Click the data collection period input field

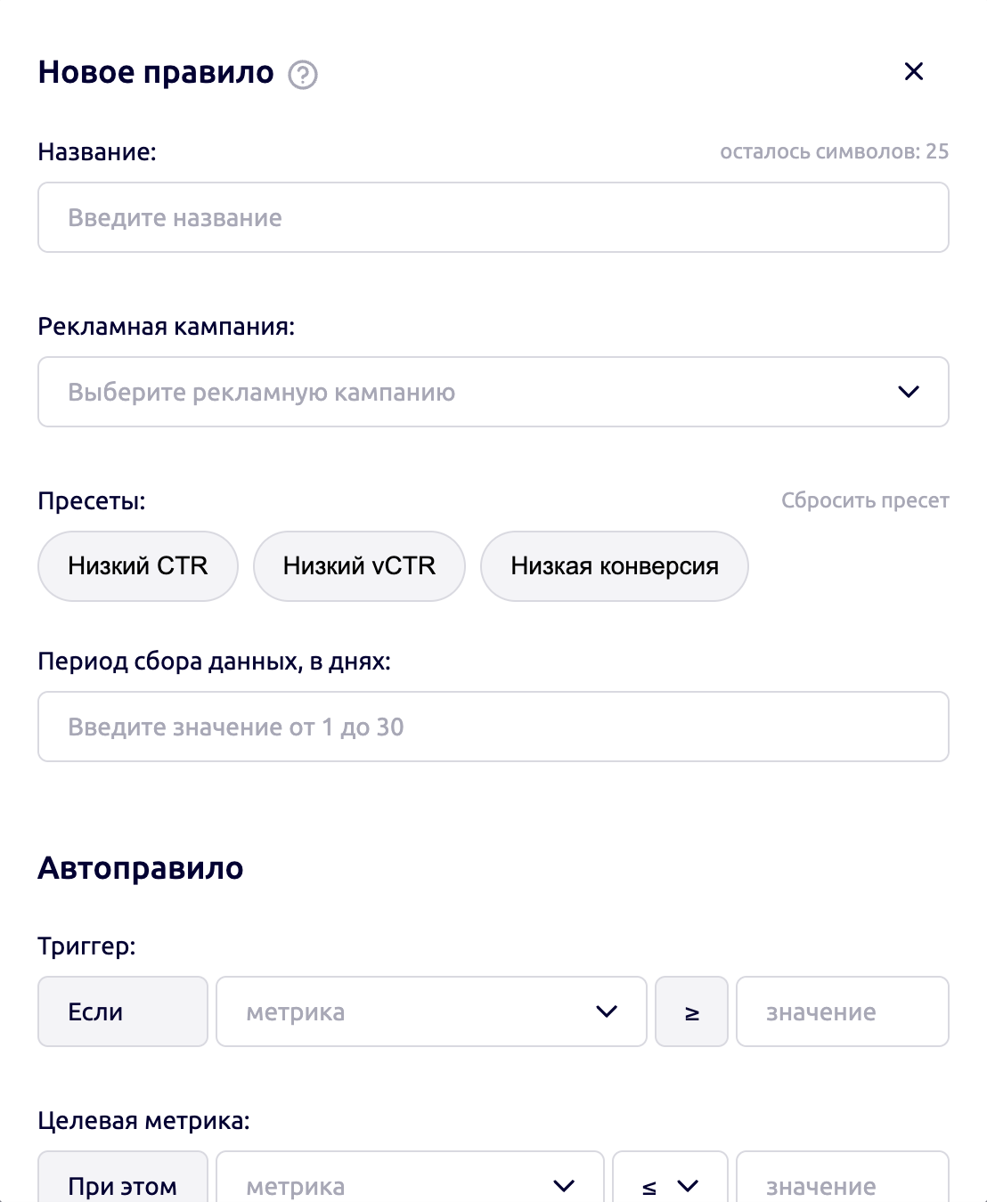pos(493,727)
